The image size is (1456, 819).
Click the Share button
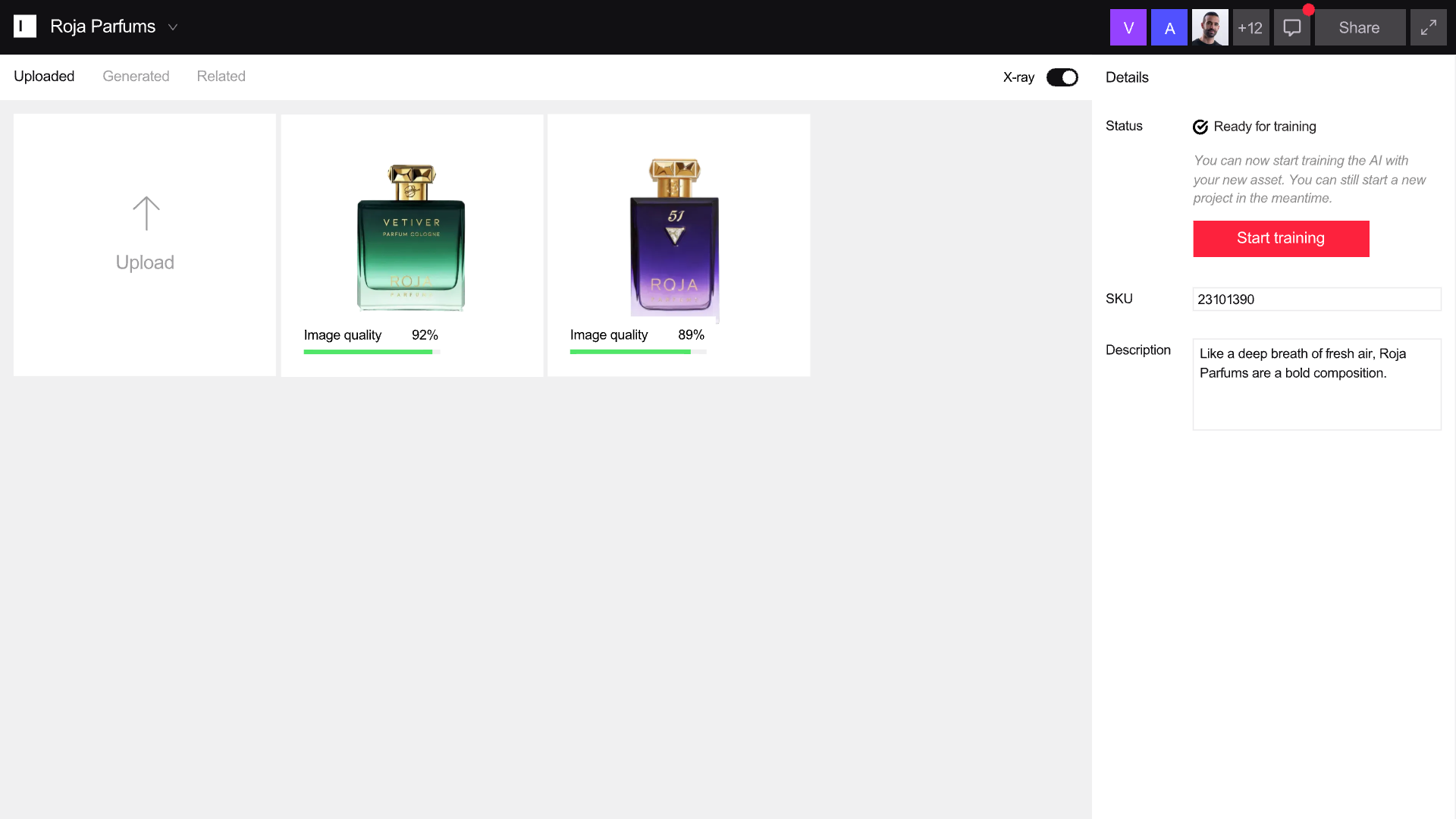[1359, 27]
